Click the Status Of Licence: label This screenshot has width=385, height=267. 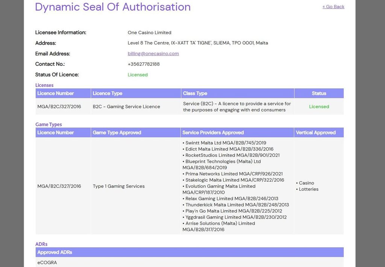(x=57, y=75)
